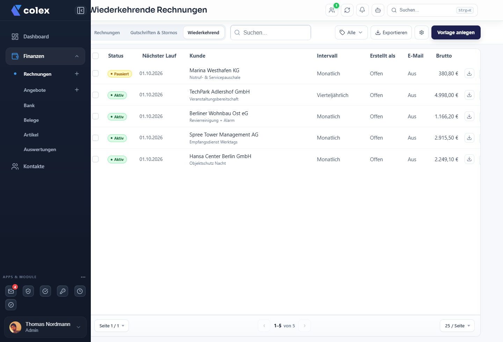
Task: Add a new Rechnung with plus icon
Action: (77, 74)
